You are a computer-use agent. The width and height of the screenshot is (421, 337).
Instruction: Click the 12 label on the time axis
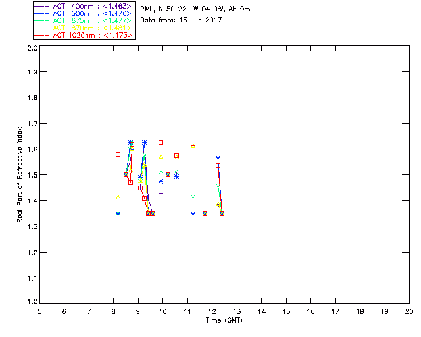pos(212,312)
